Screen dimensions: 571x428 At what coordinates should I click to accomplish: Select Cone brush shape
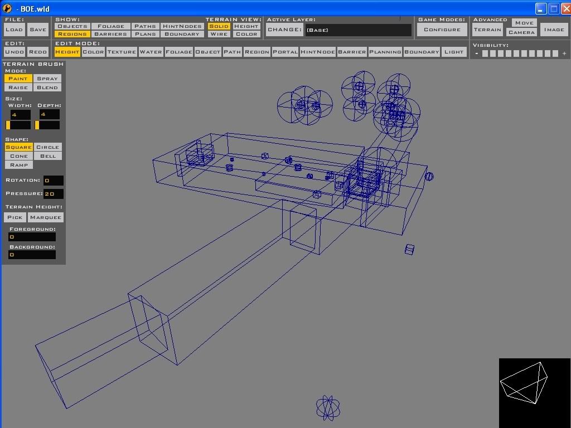pyautogui.click(x=18, y=156)
